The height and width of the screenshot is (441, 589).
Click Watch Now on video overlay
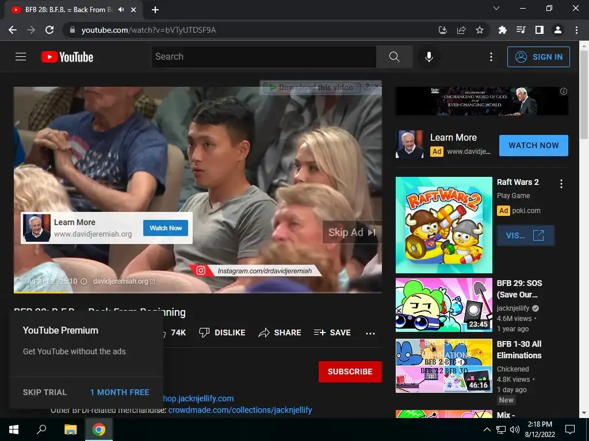click(166, 228)
